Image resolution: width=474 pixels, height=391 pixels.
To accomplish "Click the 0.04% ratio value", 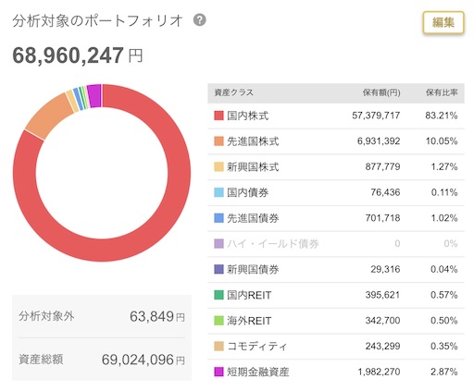I will 444,269.
